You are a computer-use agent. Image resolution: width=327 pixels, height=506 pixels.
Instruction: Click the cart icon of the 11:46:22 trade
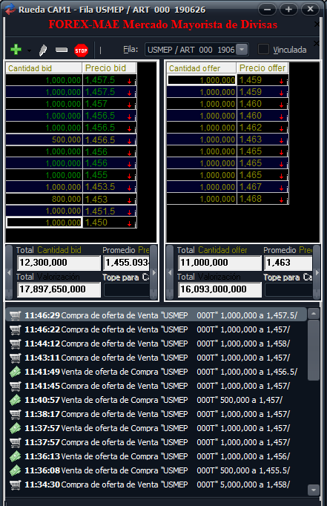(15, 329)
